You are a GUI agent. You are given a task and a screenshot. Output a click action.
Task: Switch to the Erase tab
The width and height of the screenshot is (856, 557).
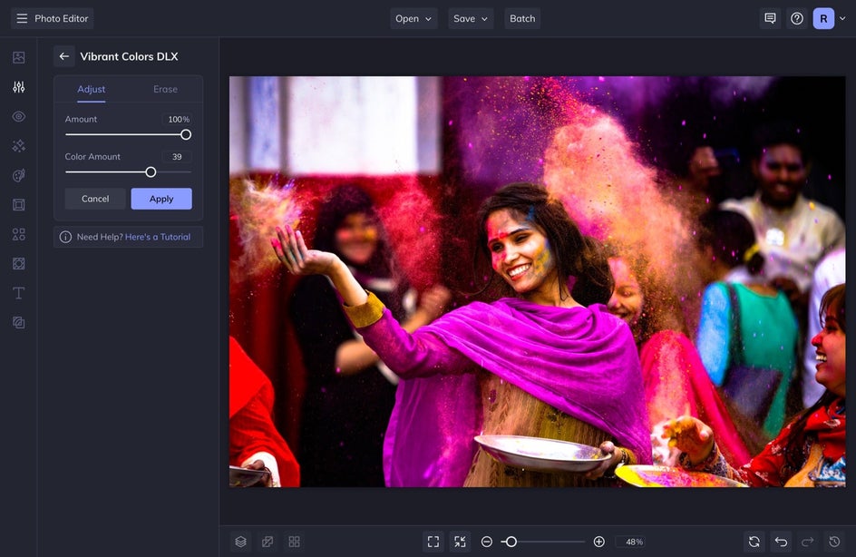165,89
